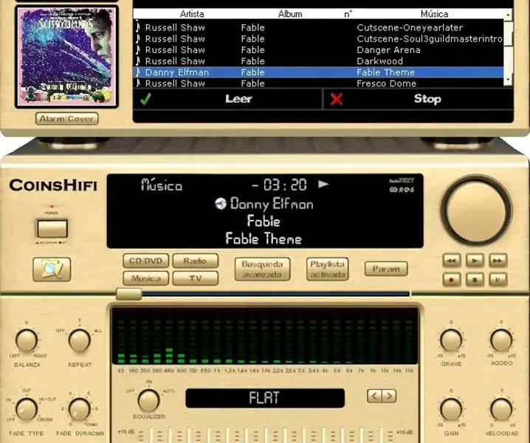Click the Fade Duracion knob
The image size is (530, 443).
(80, 409)
